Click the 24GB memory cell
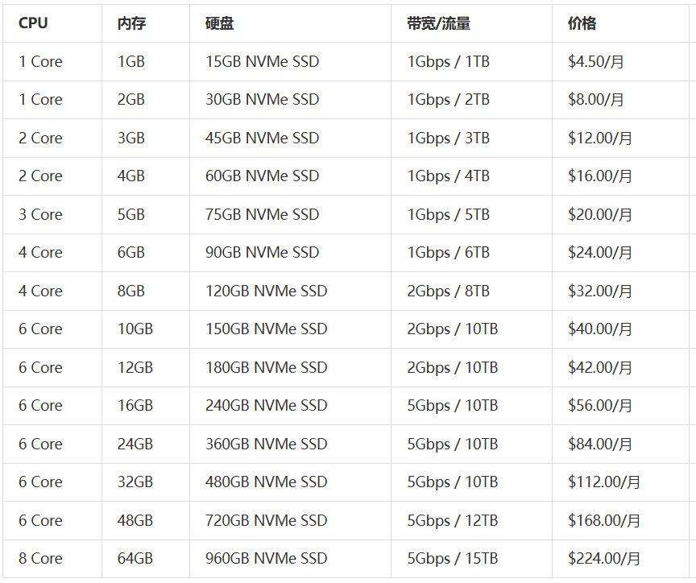Viewport: 696px width, 583px height. click(x=135, y=444)
